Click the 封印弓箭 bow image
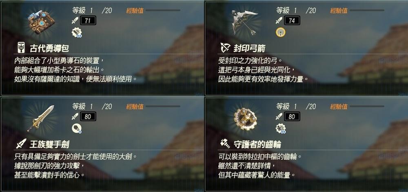This screenshot has height=192, width=408. [x=244, y=22]
